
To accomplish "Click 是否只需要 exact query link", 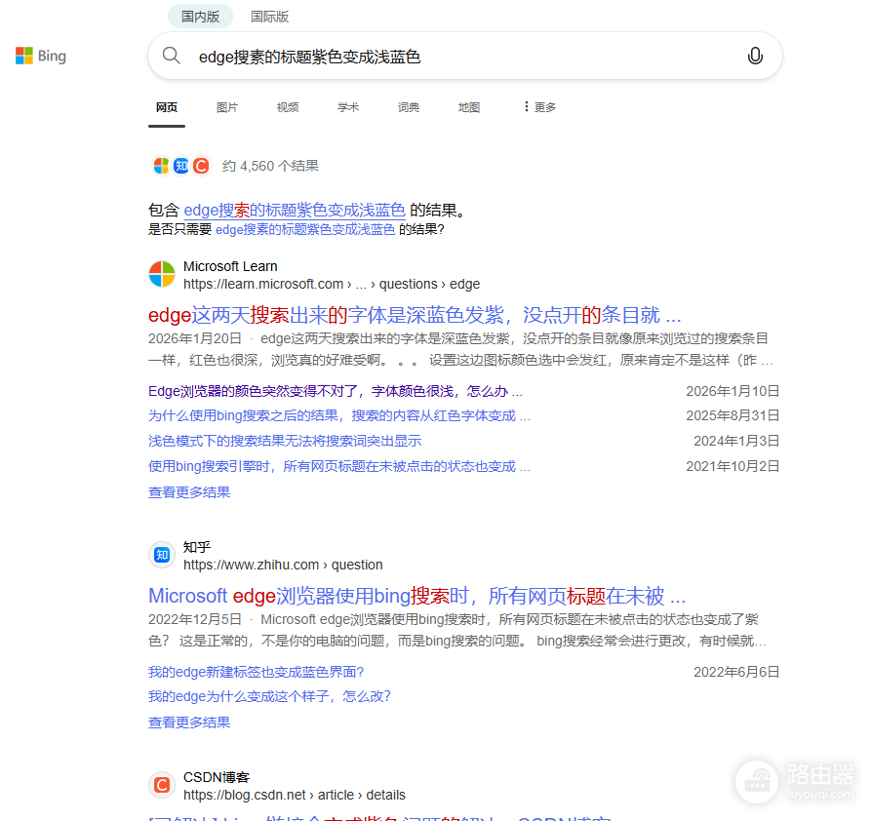I will pyautogui.click(x=305, y=229).
